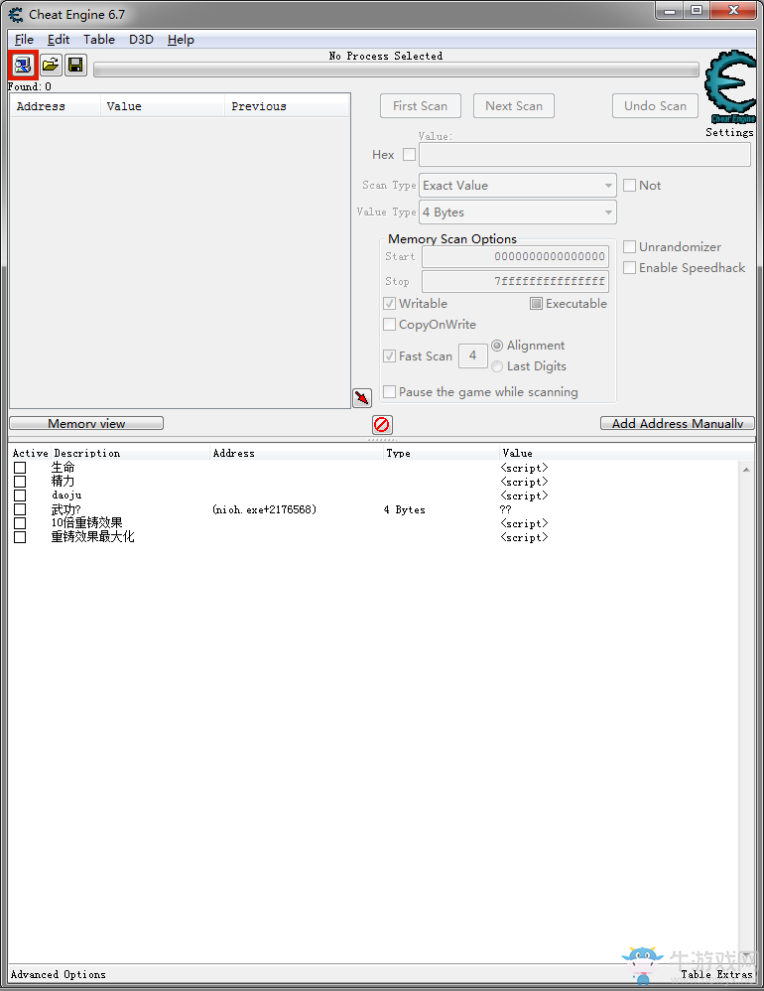The width and height of the screenshot is (764, 991).
Task: Open the Value Type dropdown
Action: [x=518, y=212]
